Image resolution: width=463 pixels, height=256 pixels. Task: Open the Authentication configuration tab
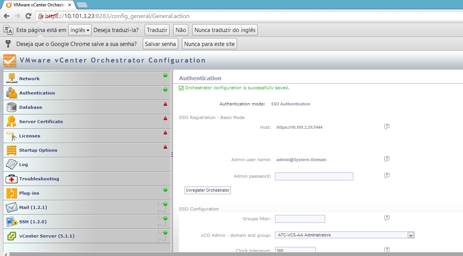[x=37, y=93]
